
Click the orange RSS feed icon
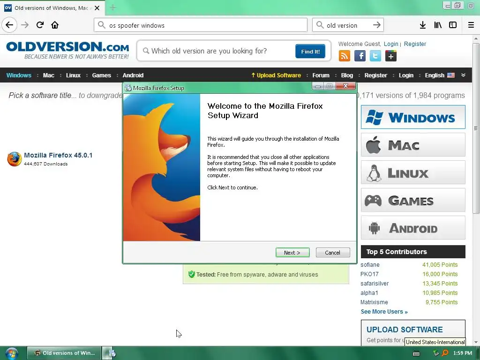point(345,56)
